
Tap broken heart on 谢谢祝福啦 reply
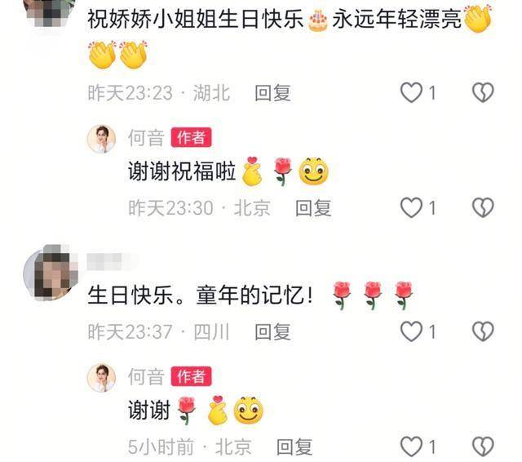pyautogui.click(x=483, y=208)
